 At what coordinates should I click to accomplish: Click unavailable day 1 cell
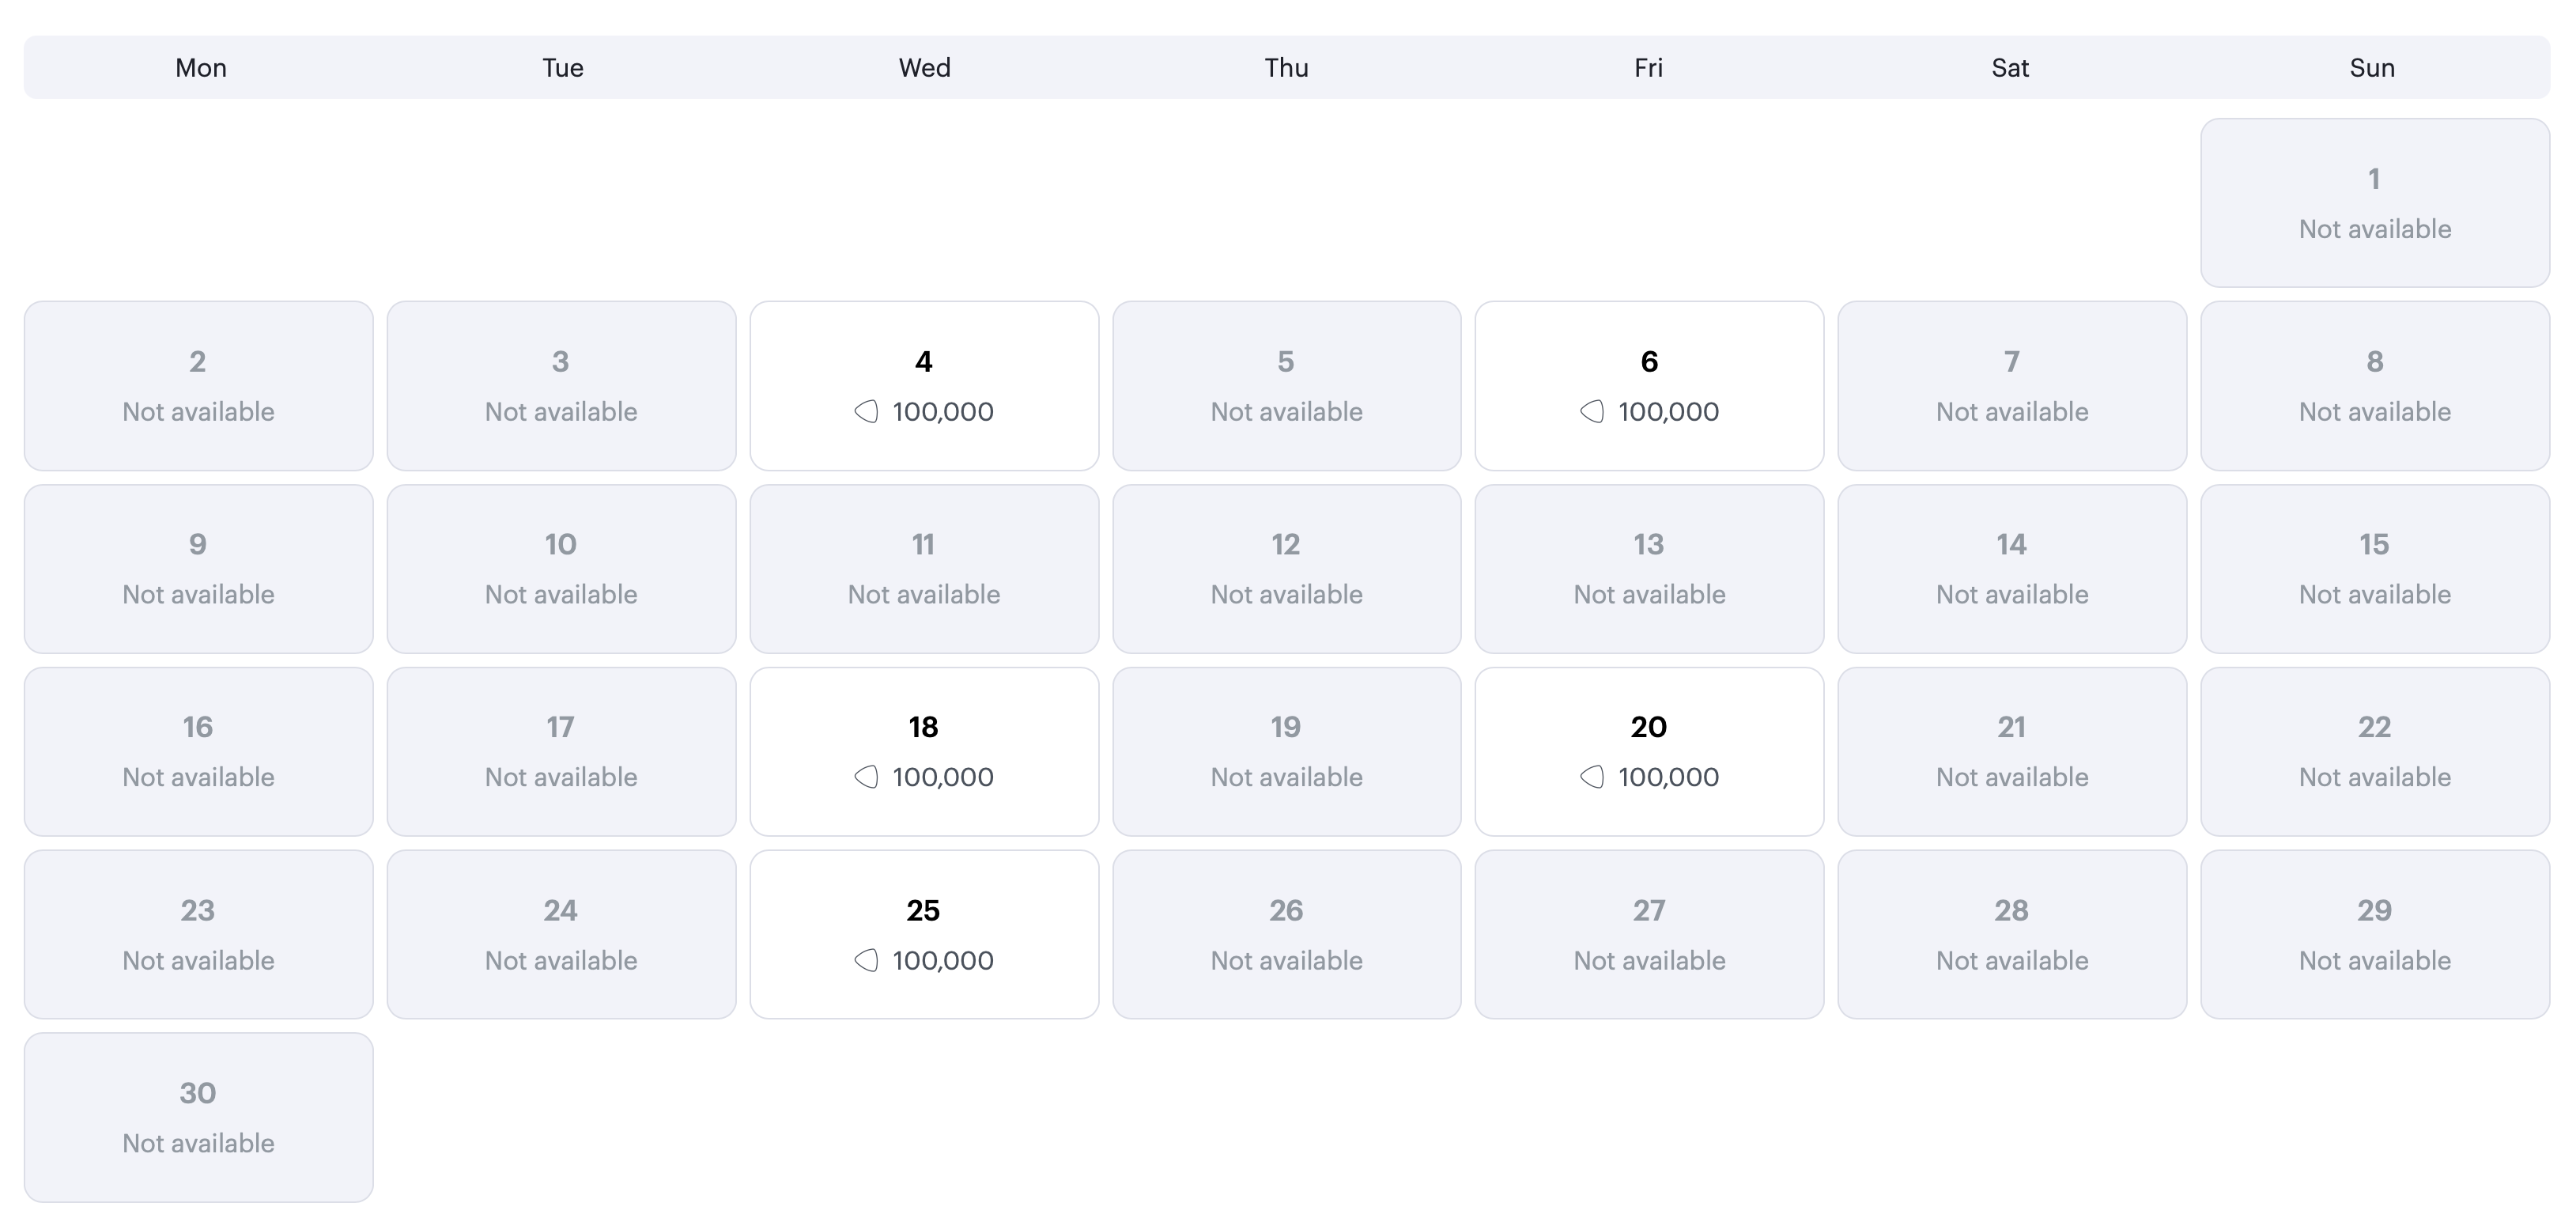(2374, 203)
